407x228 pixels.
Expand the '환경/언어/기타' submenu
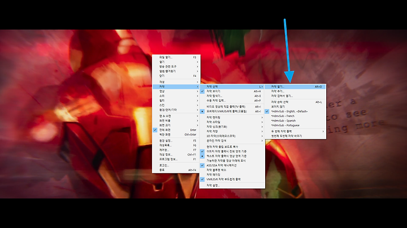coord(176,110)
